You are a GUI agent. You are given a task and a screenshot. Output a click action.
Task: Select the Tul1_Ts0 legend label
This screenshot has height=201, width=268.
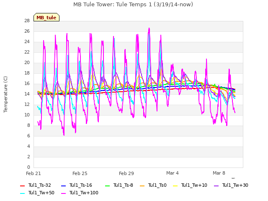click(157, 185)
